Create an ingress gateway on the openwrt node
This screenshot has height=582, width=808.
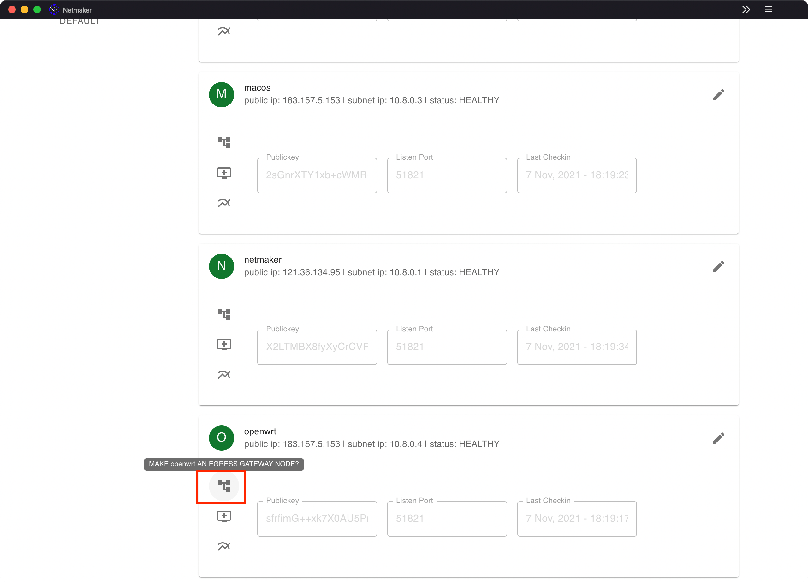[x=224, y=516]
